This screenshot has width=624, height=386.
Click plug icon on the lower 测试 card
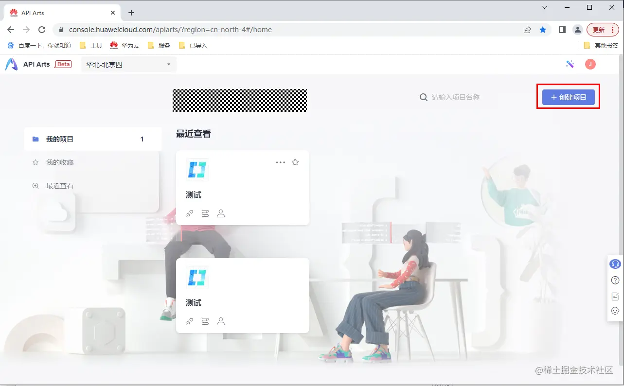pos(190,321)
